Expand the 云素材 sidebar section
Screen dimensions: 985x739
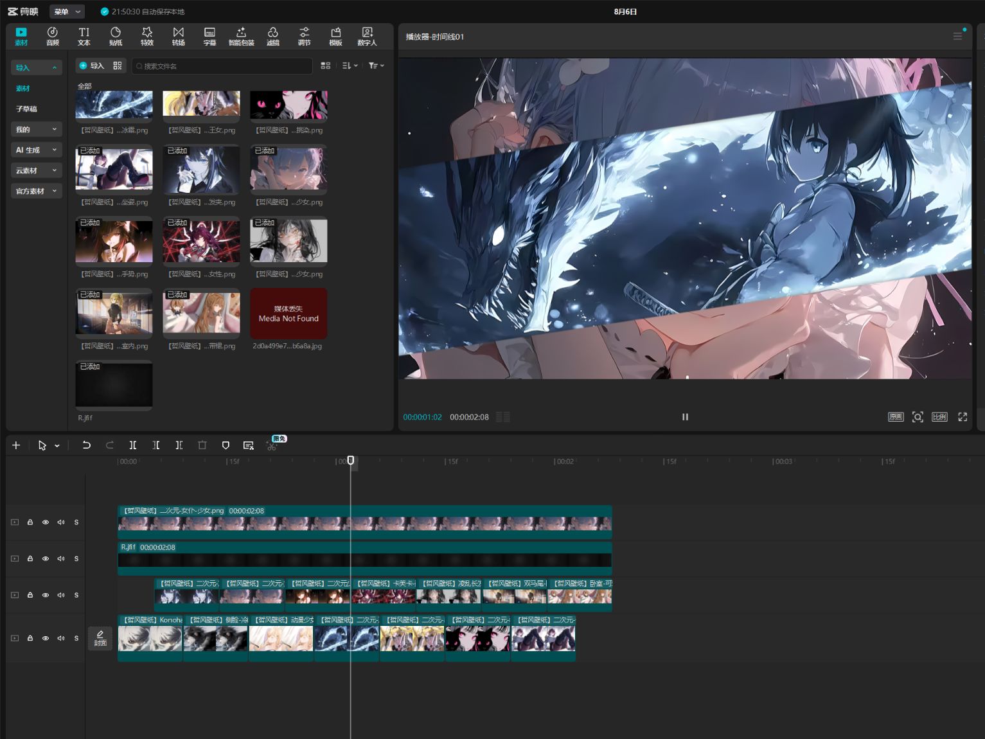click(37, 170)
